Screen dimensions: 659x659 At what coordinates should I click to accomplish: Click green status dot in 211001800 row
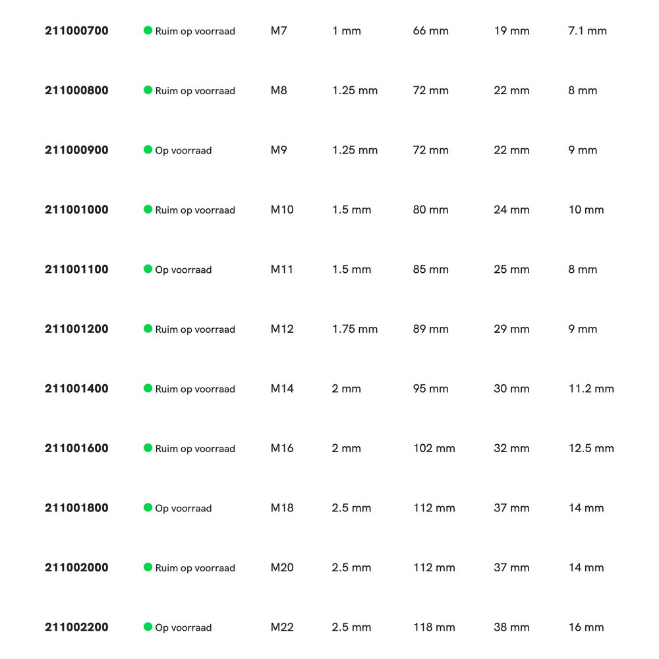148,507
